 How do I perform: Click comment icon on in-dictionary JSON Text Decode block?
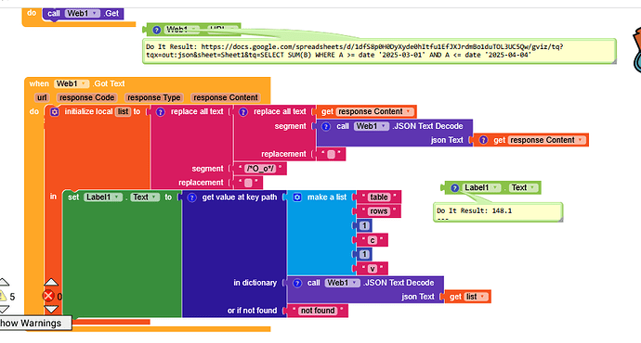click(297, 283)
